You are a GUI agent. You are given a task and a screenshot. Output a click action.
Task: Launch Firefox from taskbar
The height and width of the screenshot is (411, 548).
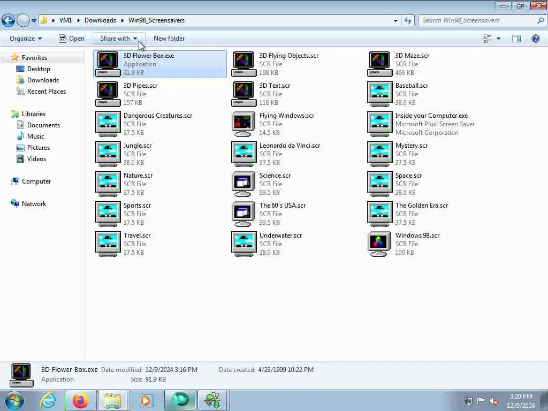[81, 400]
